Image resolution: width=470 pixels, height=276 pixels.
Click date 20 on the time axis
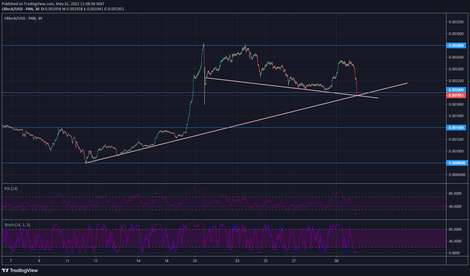(195, 261)
